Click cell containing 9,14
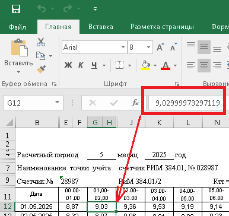Screen dimensions: 229x216 [216, 207]
